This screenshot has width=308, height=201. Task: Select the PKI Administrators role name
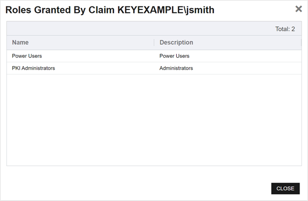(x=33, y=68)
